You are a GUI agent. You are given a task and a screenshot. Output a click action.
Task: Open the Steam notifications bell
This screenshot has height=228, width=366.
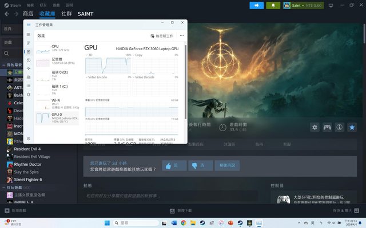tap(273, 5)
